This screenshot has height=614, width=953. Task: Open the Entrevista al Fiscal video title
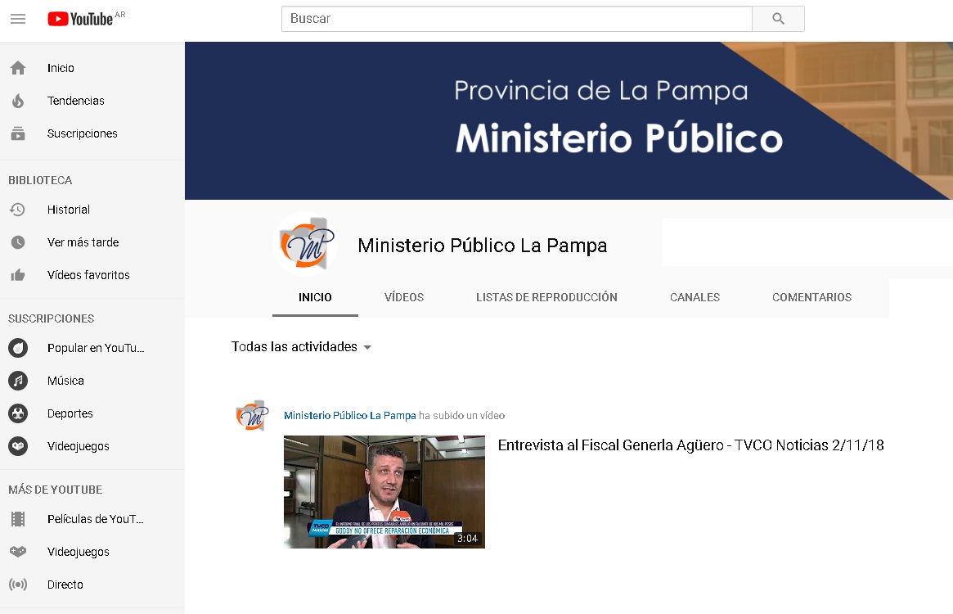coord(690,445)
